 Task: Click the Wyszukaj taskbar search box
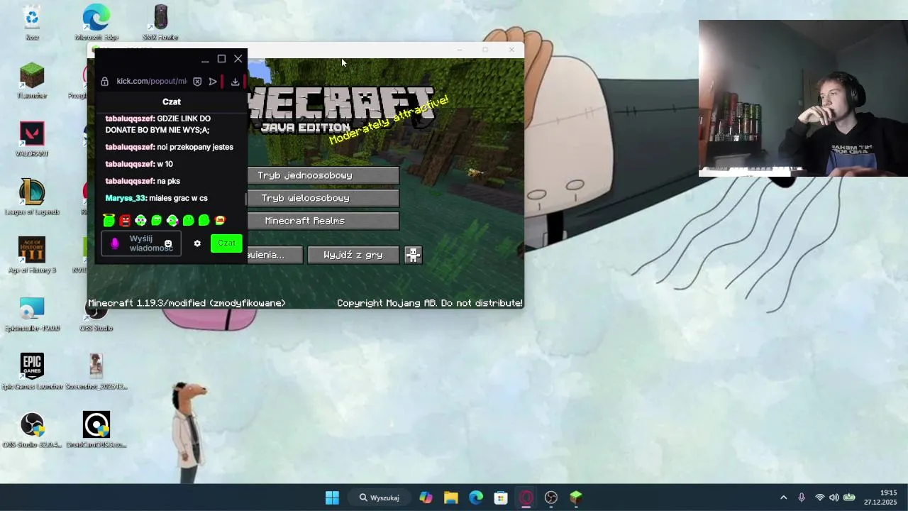pyautogui.click(x=380, y=498)
